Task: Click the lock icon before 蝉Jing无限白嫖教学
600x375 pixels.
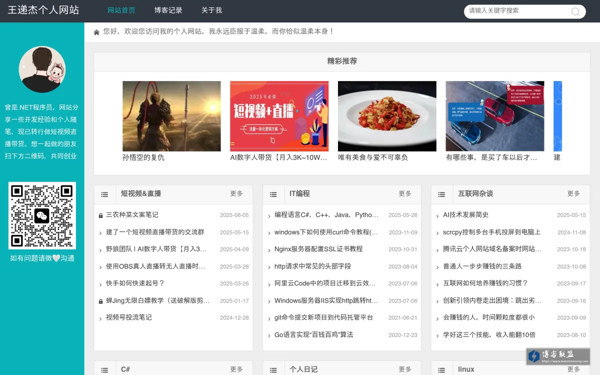Action: 101,301
